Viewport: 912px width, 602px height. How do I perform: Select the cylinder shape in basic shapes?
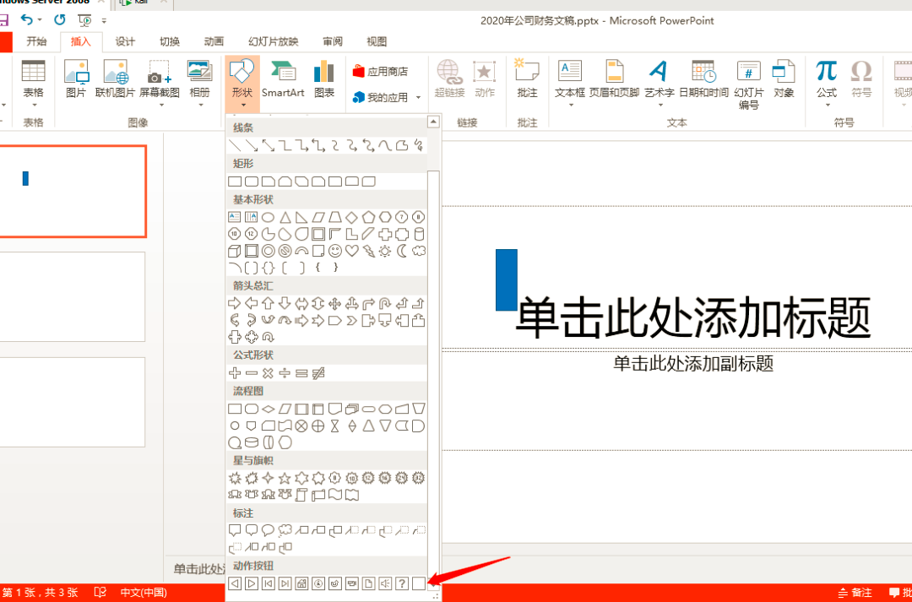419,234
